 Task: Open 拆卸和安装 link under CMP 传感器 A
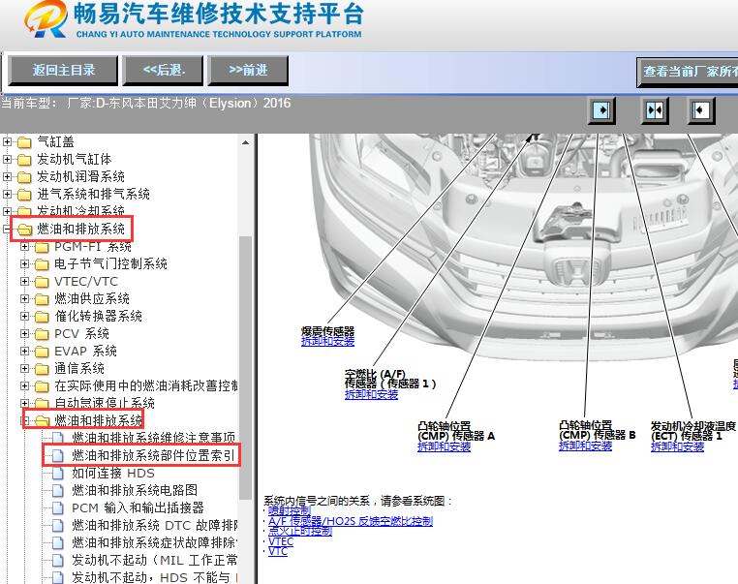[x=444, y=446]
